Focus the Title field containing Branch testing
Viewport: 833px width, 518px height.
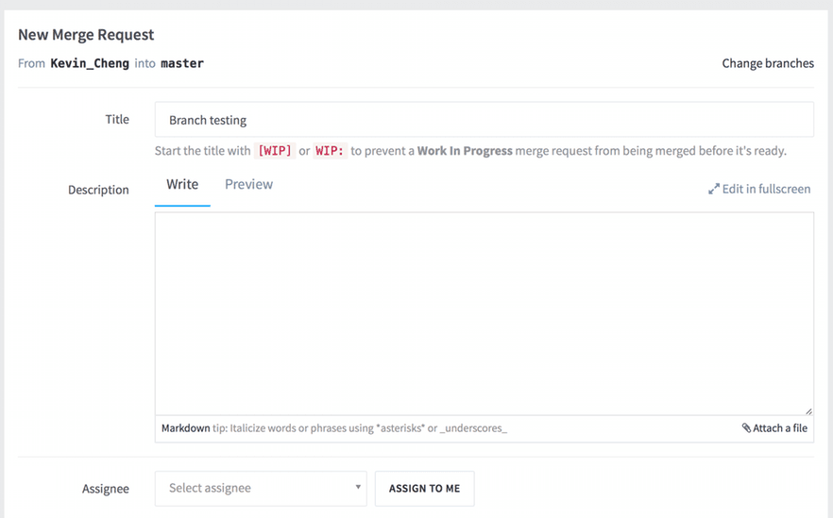pyautogui.click(x=484, y=120)
